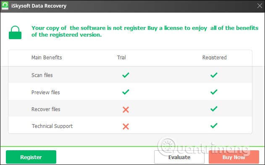
Task: Click red cross for Technical Support
Action: (x=126, y=126)
